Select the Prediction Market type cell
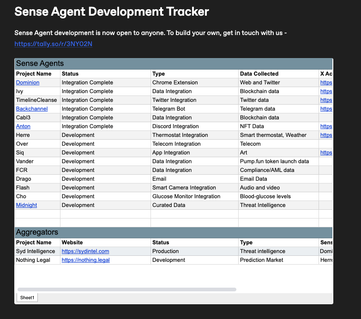This screenshot has height=319, width=361. coord(261,260)
